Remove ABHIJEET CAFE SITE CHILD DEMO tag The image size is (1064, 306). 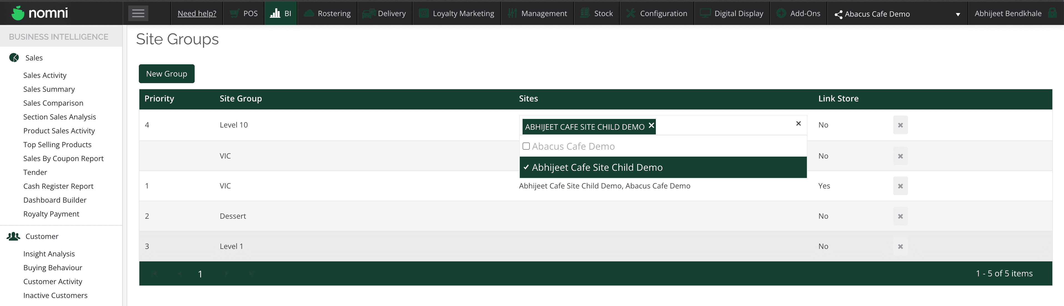pyautogui.click(x=651, y=125)
